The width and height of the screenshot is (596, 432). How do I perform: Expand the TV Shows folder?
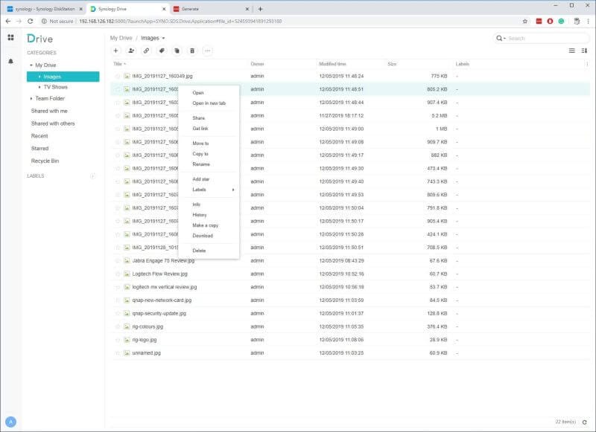39,87
